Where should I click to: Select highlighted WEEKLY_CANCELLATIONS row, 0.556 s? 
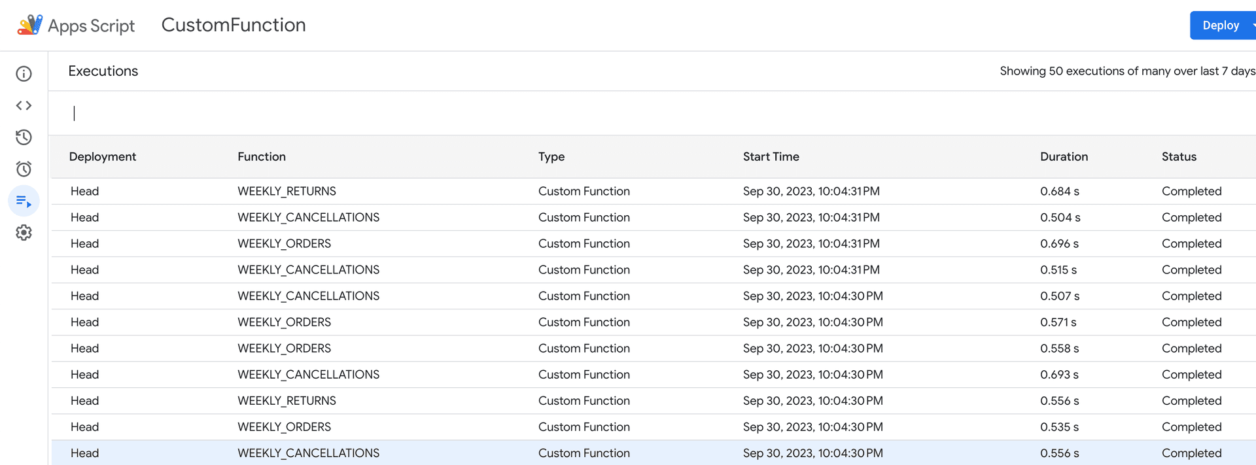point(654,453)
